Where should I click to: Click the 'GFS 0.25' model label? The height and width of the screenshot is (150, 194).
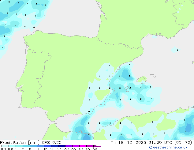click(x=52, y=142)
